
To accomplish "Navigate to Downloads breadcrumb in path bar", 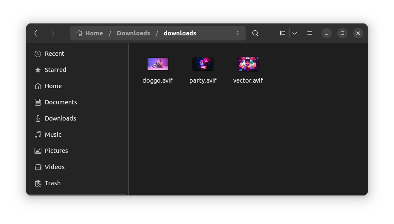I will (133, 33).
